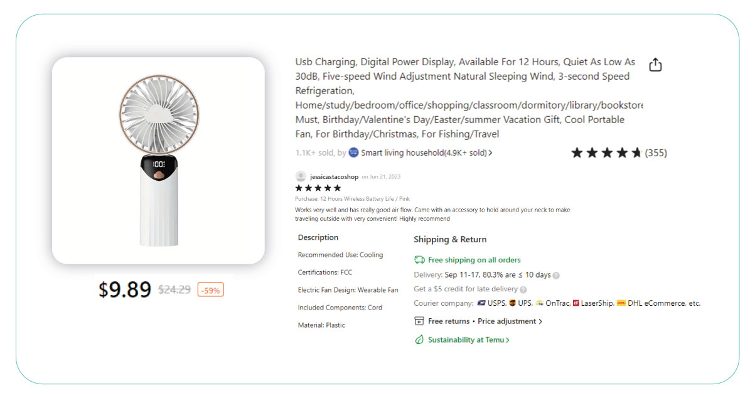Select the Description section heading
This screenshot has height=398, width=755.
coord(318,237)
